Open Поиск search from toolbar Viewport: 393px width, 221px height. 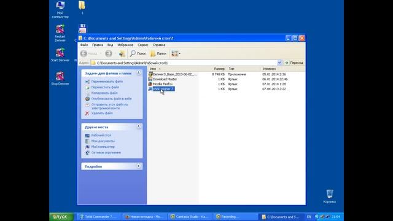tap(138, 53)
